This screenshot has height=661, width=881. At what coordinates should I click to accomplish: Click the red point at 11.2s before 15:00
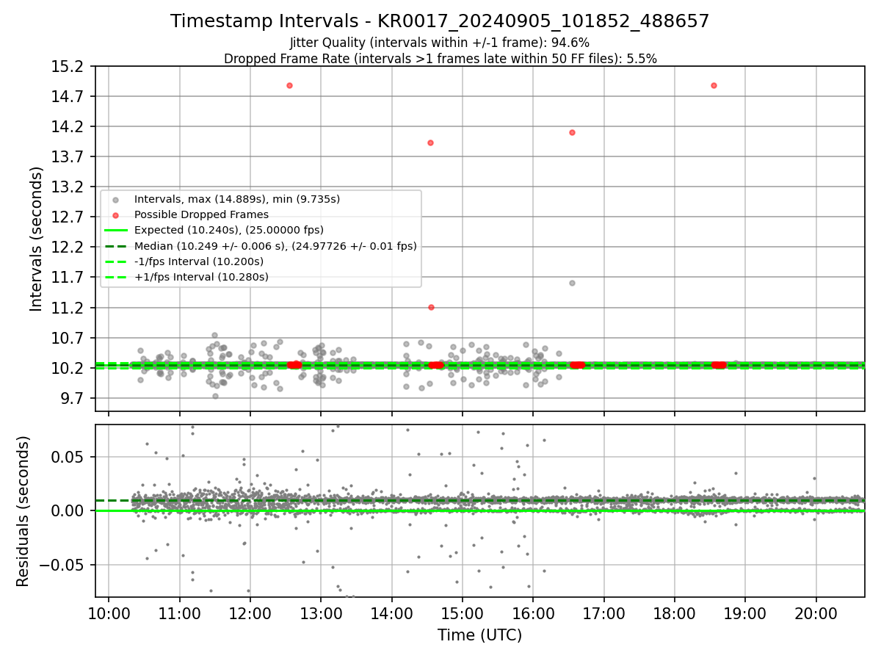pos(431,307)
